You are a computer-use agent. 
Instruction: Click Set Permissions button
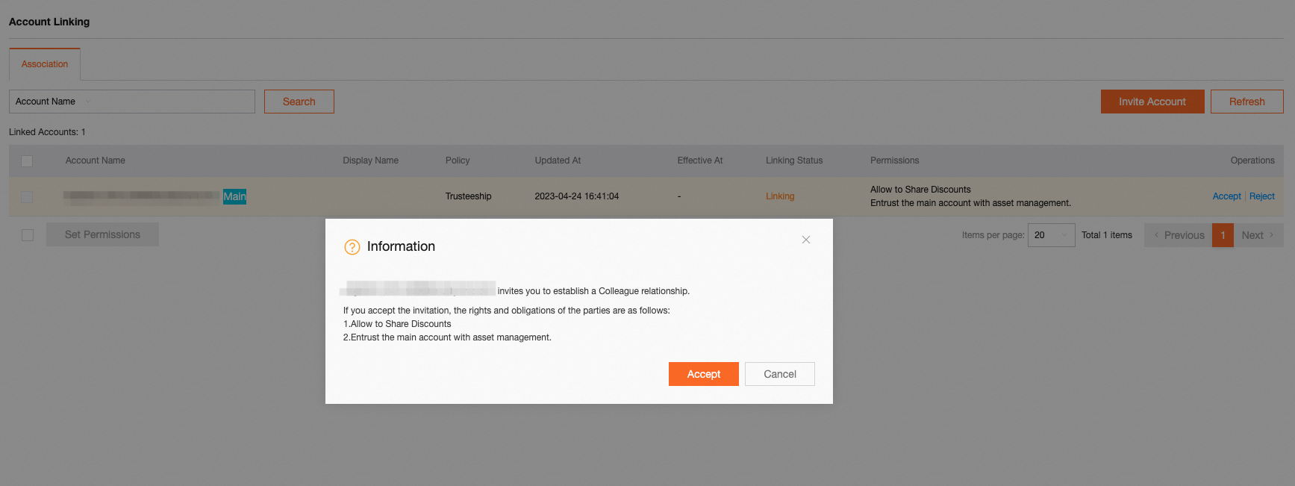tap(102, 234)
